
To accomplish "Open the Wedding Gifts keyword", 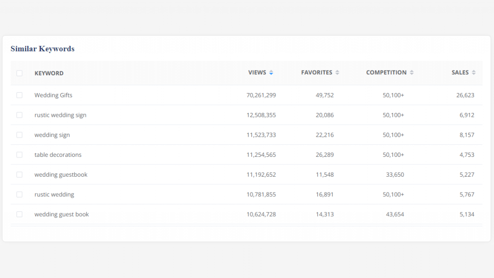I will click(53, 95).
